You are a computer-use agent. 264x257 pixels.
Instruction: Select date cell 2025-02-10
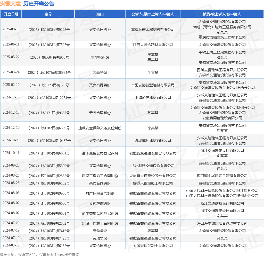(11, 85)
